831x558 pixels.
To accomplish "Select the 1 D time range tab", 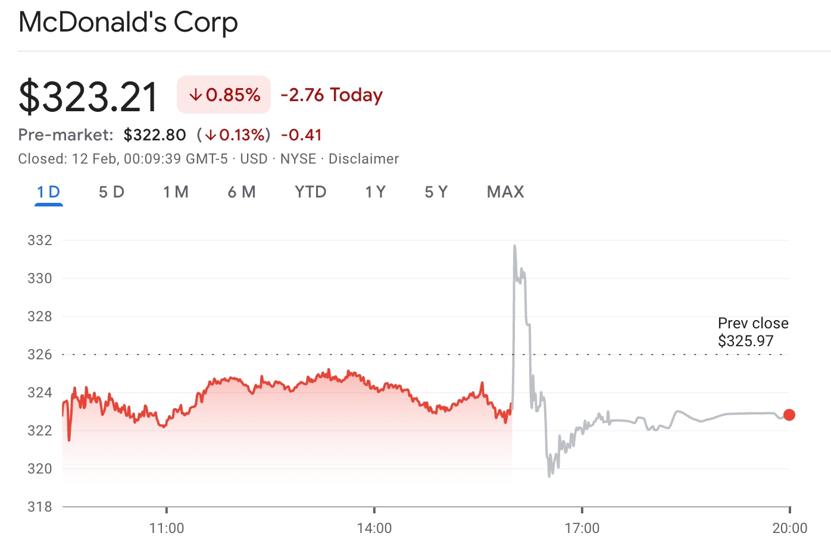I will point(49,192).
